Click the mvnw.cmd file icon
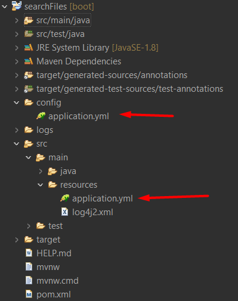The width and height of the screenshot is (238, 301). click(x=29, y=281)
